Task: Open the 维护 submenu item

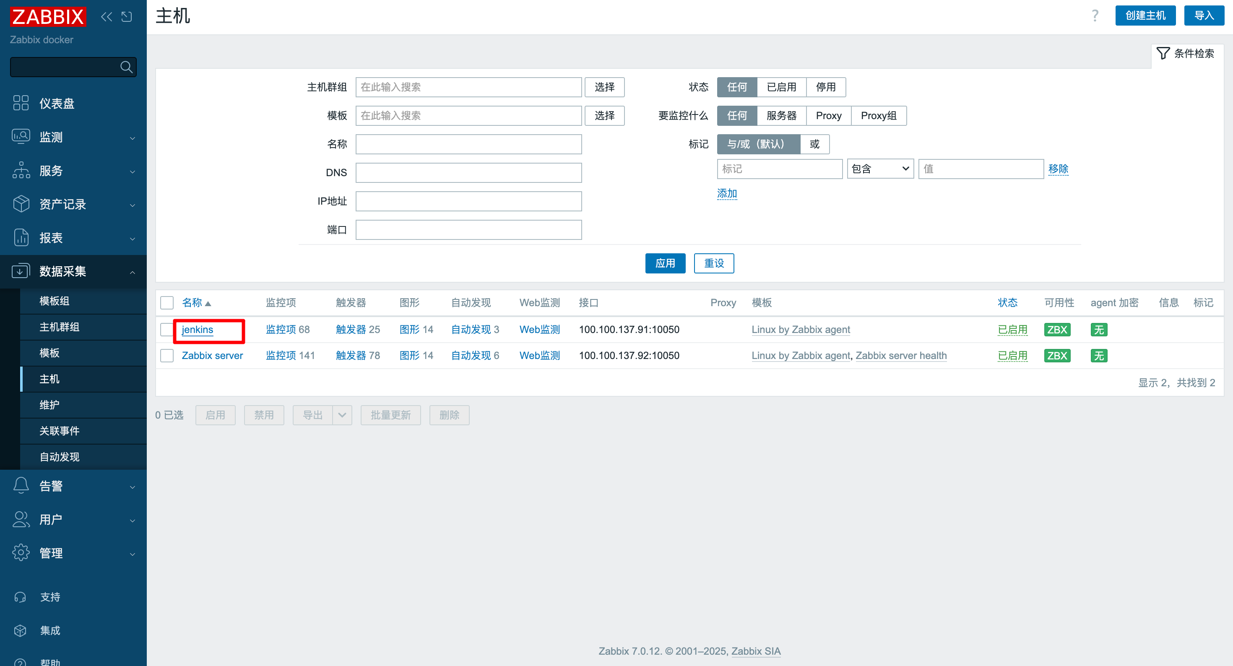Action: 83,405
